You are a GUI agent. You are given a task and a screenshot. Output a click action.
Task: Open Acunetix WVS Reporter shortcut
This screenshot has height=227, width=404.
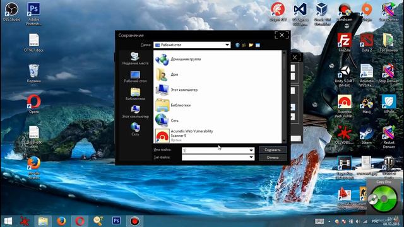366,76
